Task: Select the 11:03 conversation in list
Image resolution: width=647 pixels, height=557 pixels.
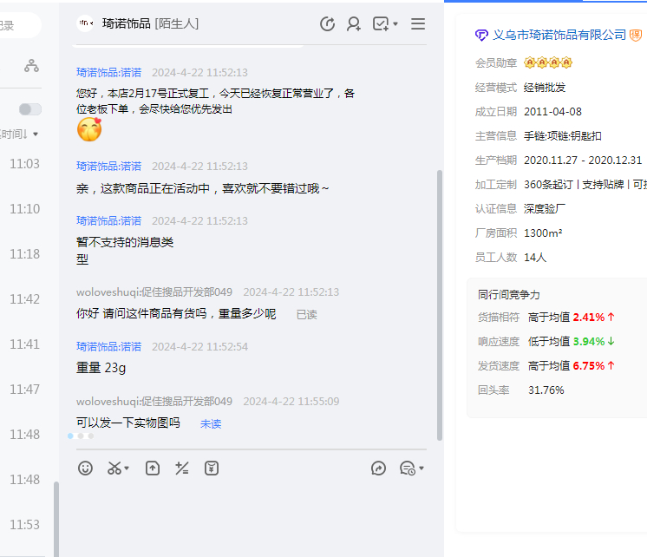Action: (24, 164)
